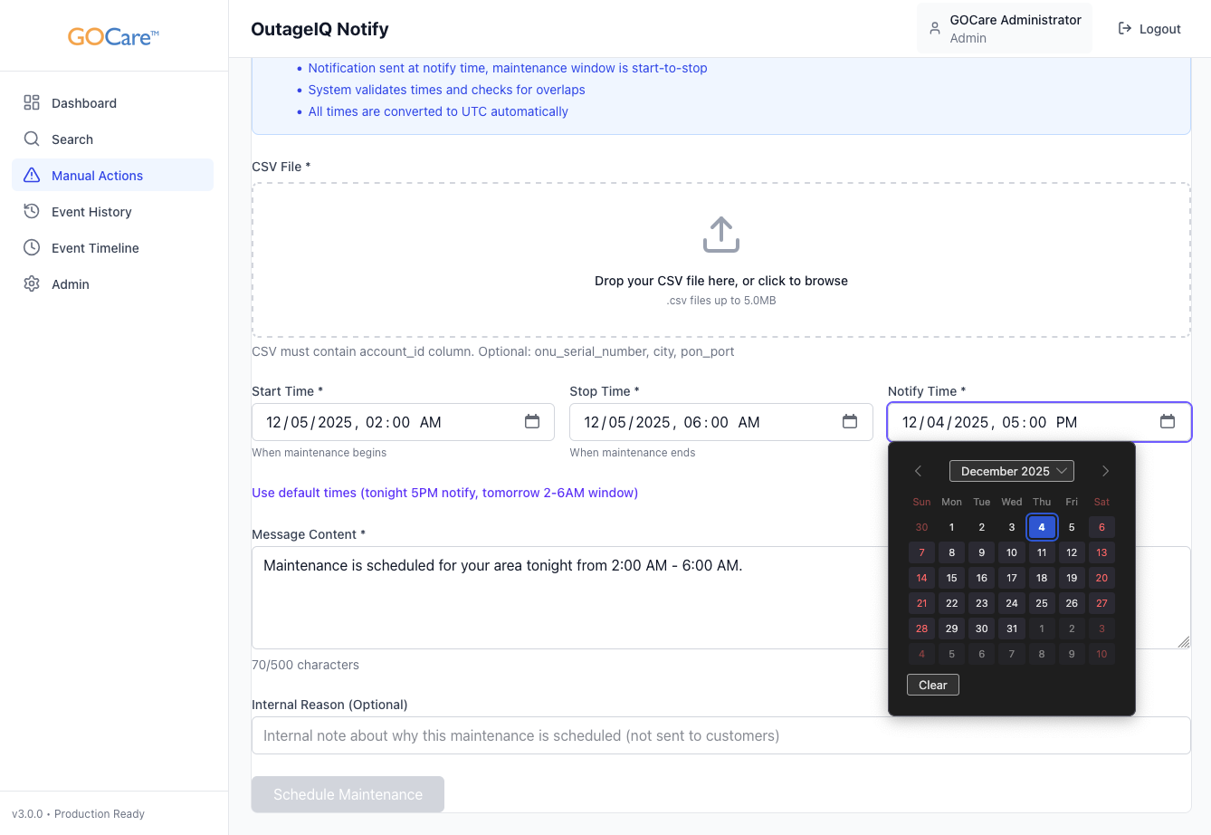Expand the December 2025 month dropdown
Image resolution: width=1211 pixels, height=835 pixels.
[1011, 471]
